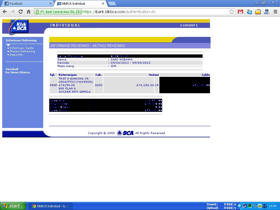Click the Copyright © 2000 footer text
This screenshot has width=280, height=210.
tap(101, 133)
